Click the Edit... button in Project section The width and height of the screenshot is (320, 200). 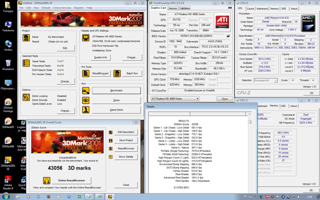point(66,48)
